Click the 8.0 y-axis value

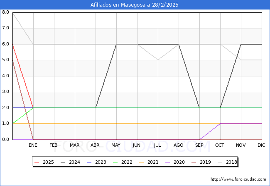tap(5, 12)
